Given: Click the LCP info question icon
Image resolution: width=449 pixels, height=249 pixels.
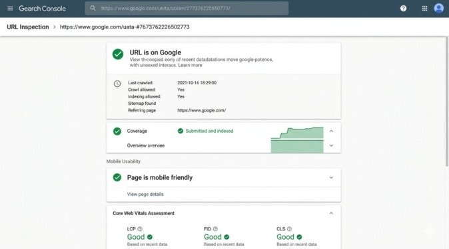Looking at the screenshot, I should click(x=140, y=228).
